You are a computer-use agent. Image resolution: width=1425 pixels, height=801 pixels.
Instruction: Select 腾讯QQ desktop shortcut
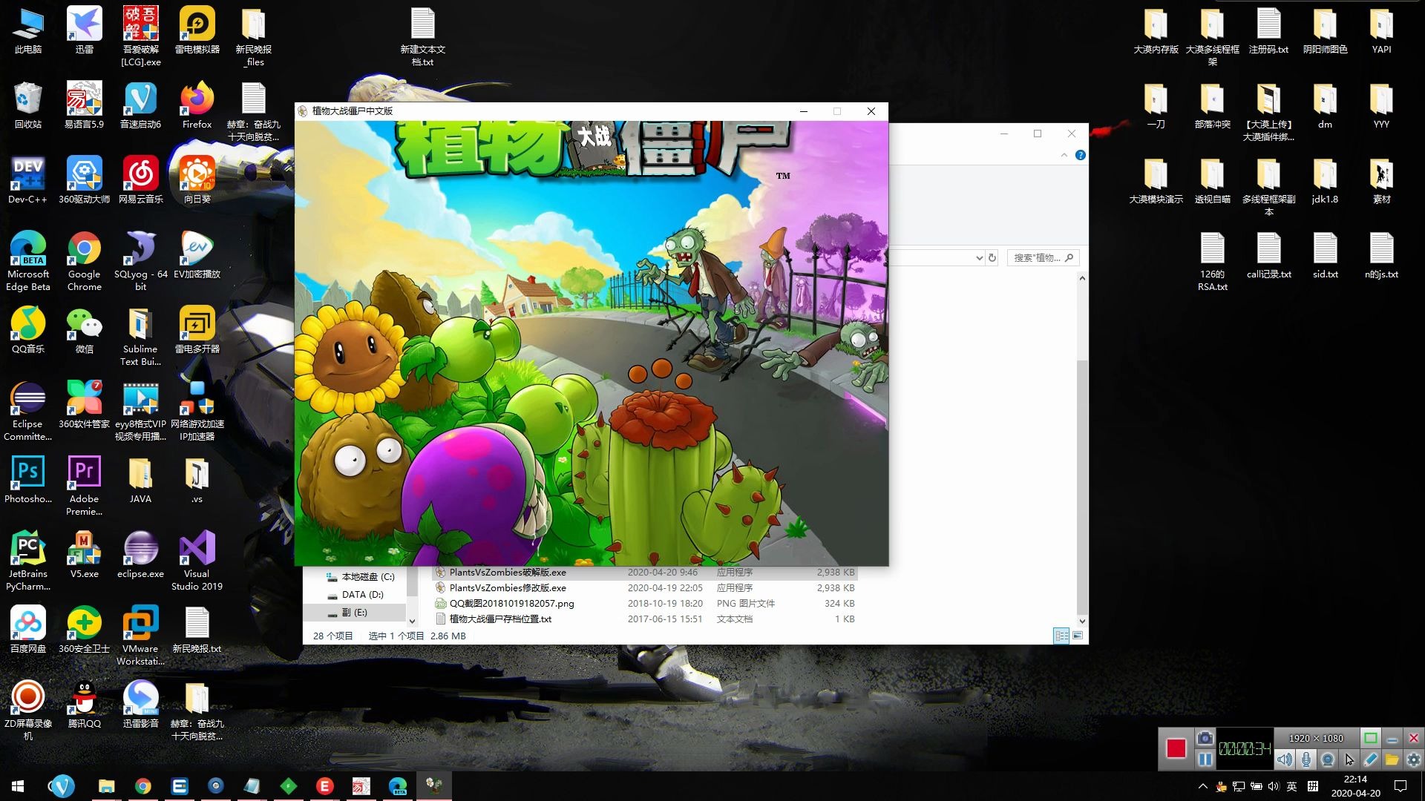point(85,705)
